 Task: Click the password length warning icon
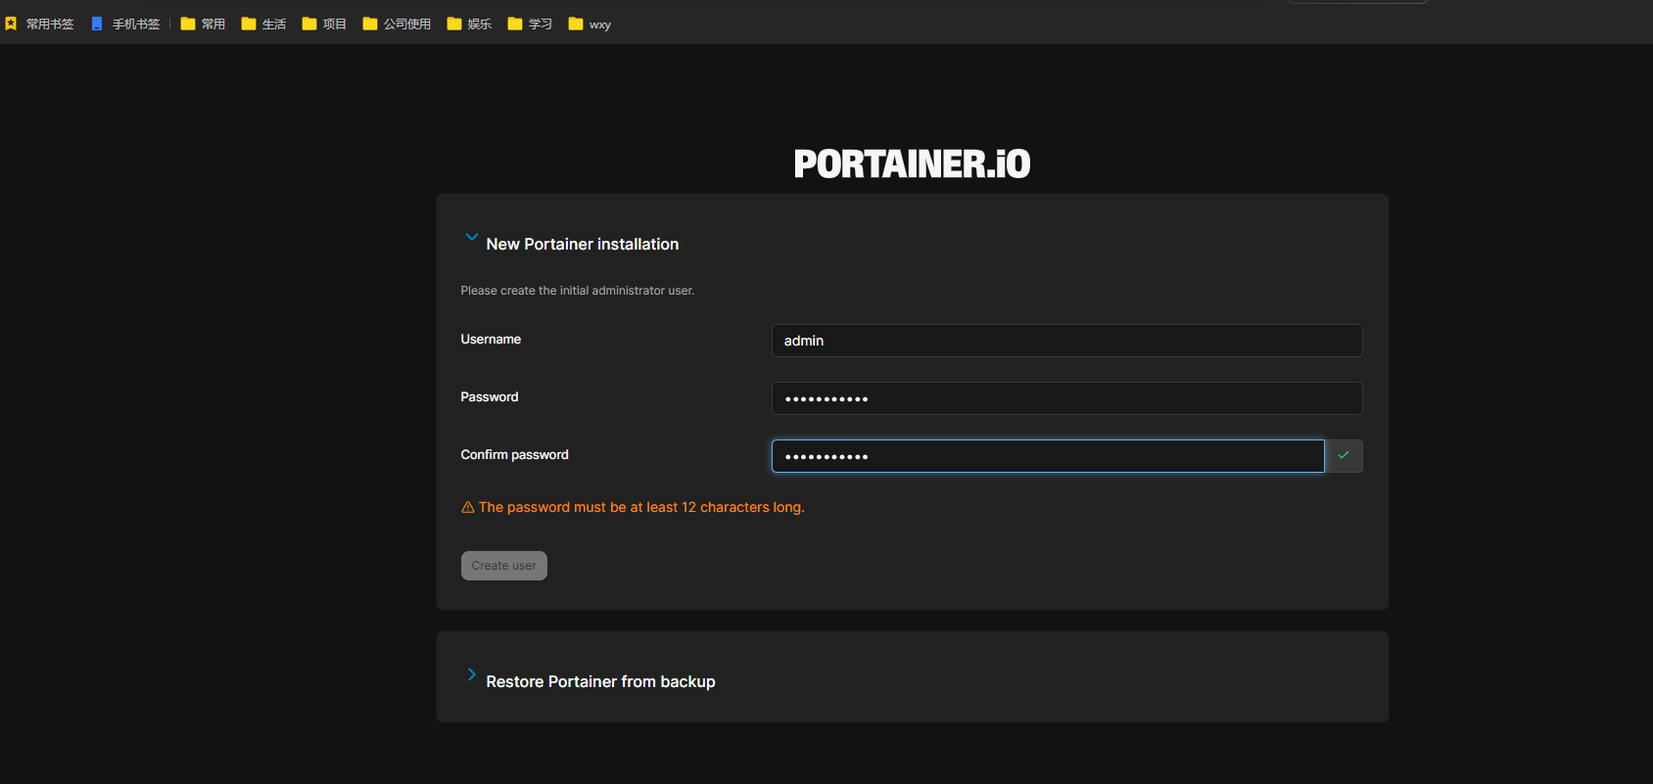tap(468, 507)
